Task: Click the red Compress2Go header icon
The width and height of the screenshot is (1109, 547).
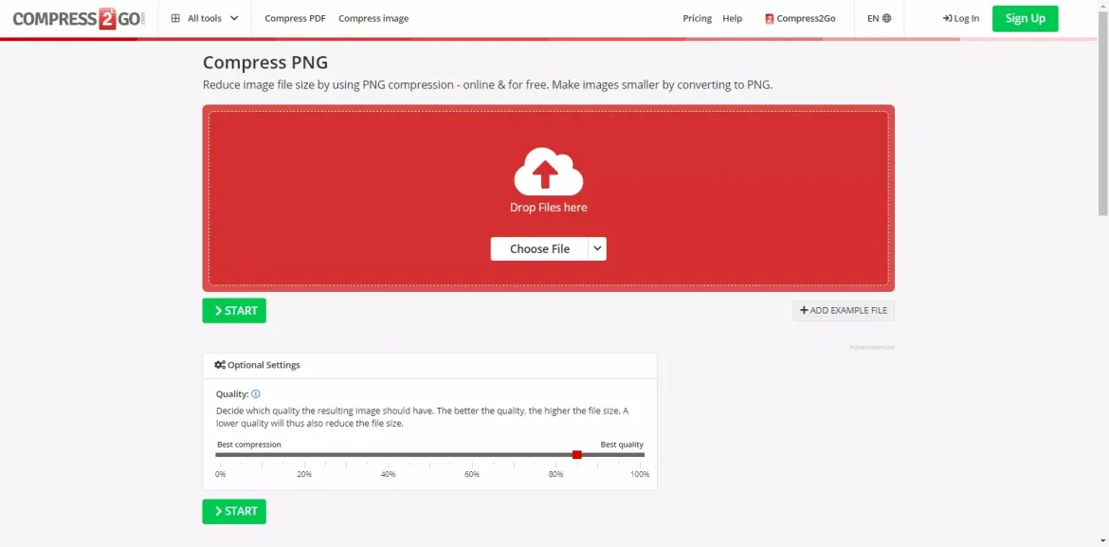Action: pyautogui.click(x=770, y=19)
